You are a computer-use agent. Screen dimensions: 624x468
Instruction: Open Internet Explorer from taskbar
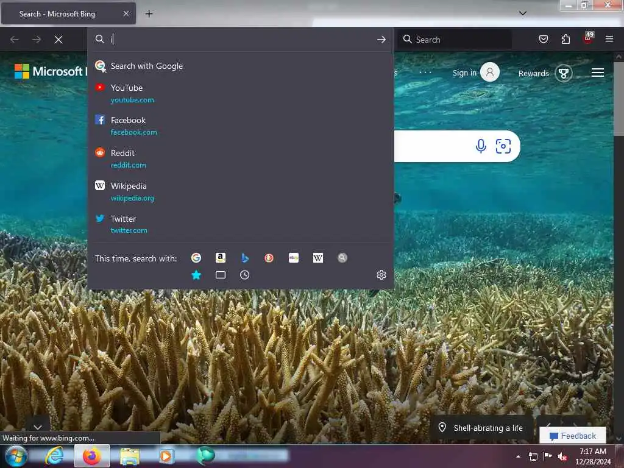click(54, 456)
